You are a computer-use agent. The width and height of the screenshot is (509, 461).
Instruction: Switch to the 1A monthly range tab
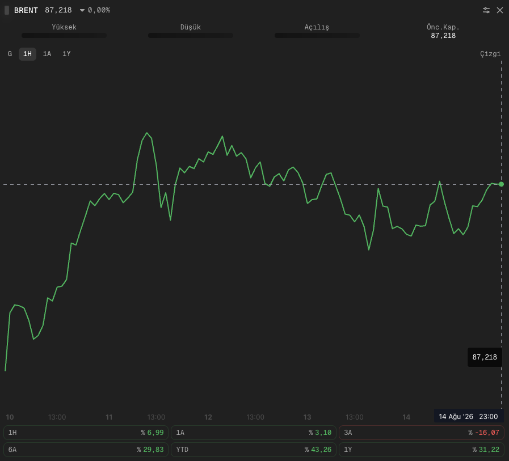[47, 54]
